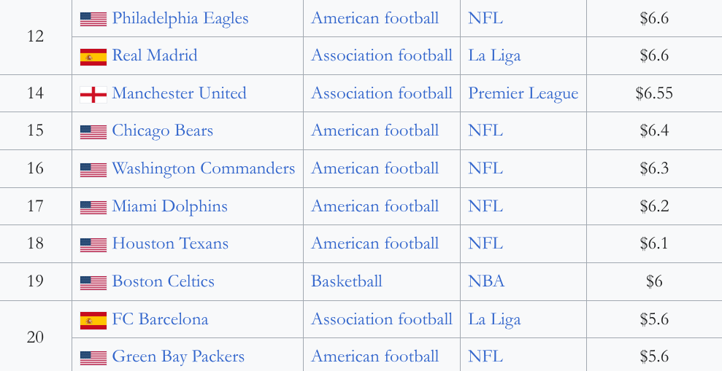Open the Real Madrid team link

(155, 55)
